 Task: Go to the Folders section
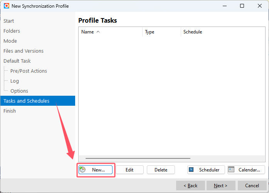[x=12, y=31]
